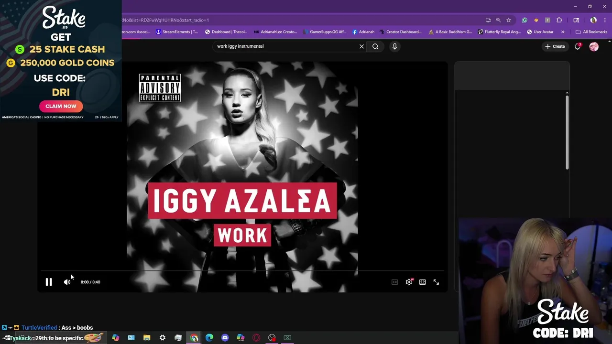Open File Explorer from the taskbar

point(147,338)
